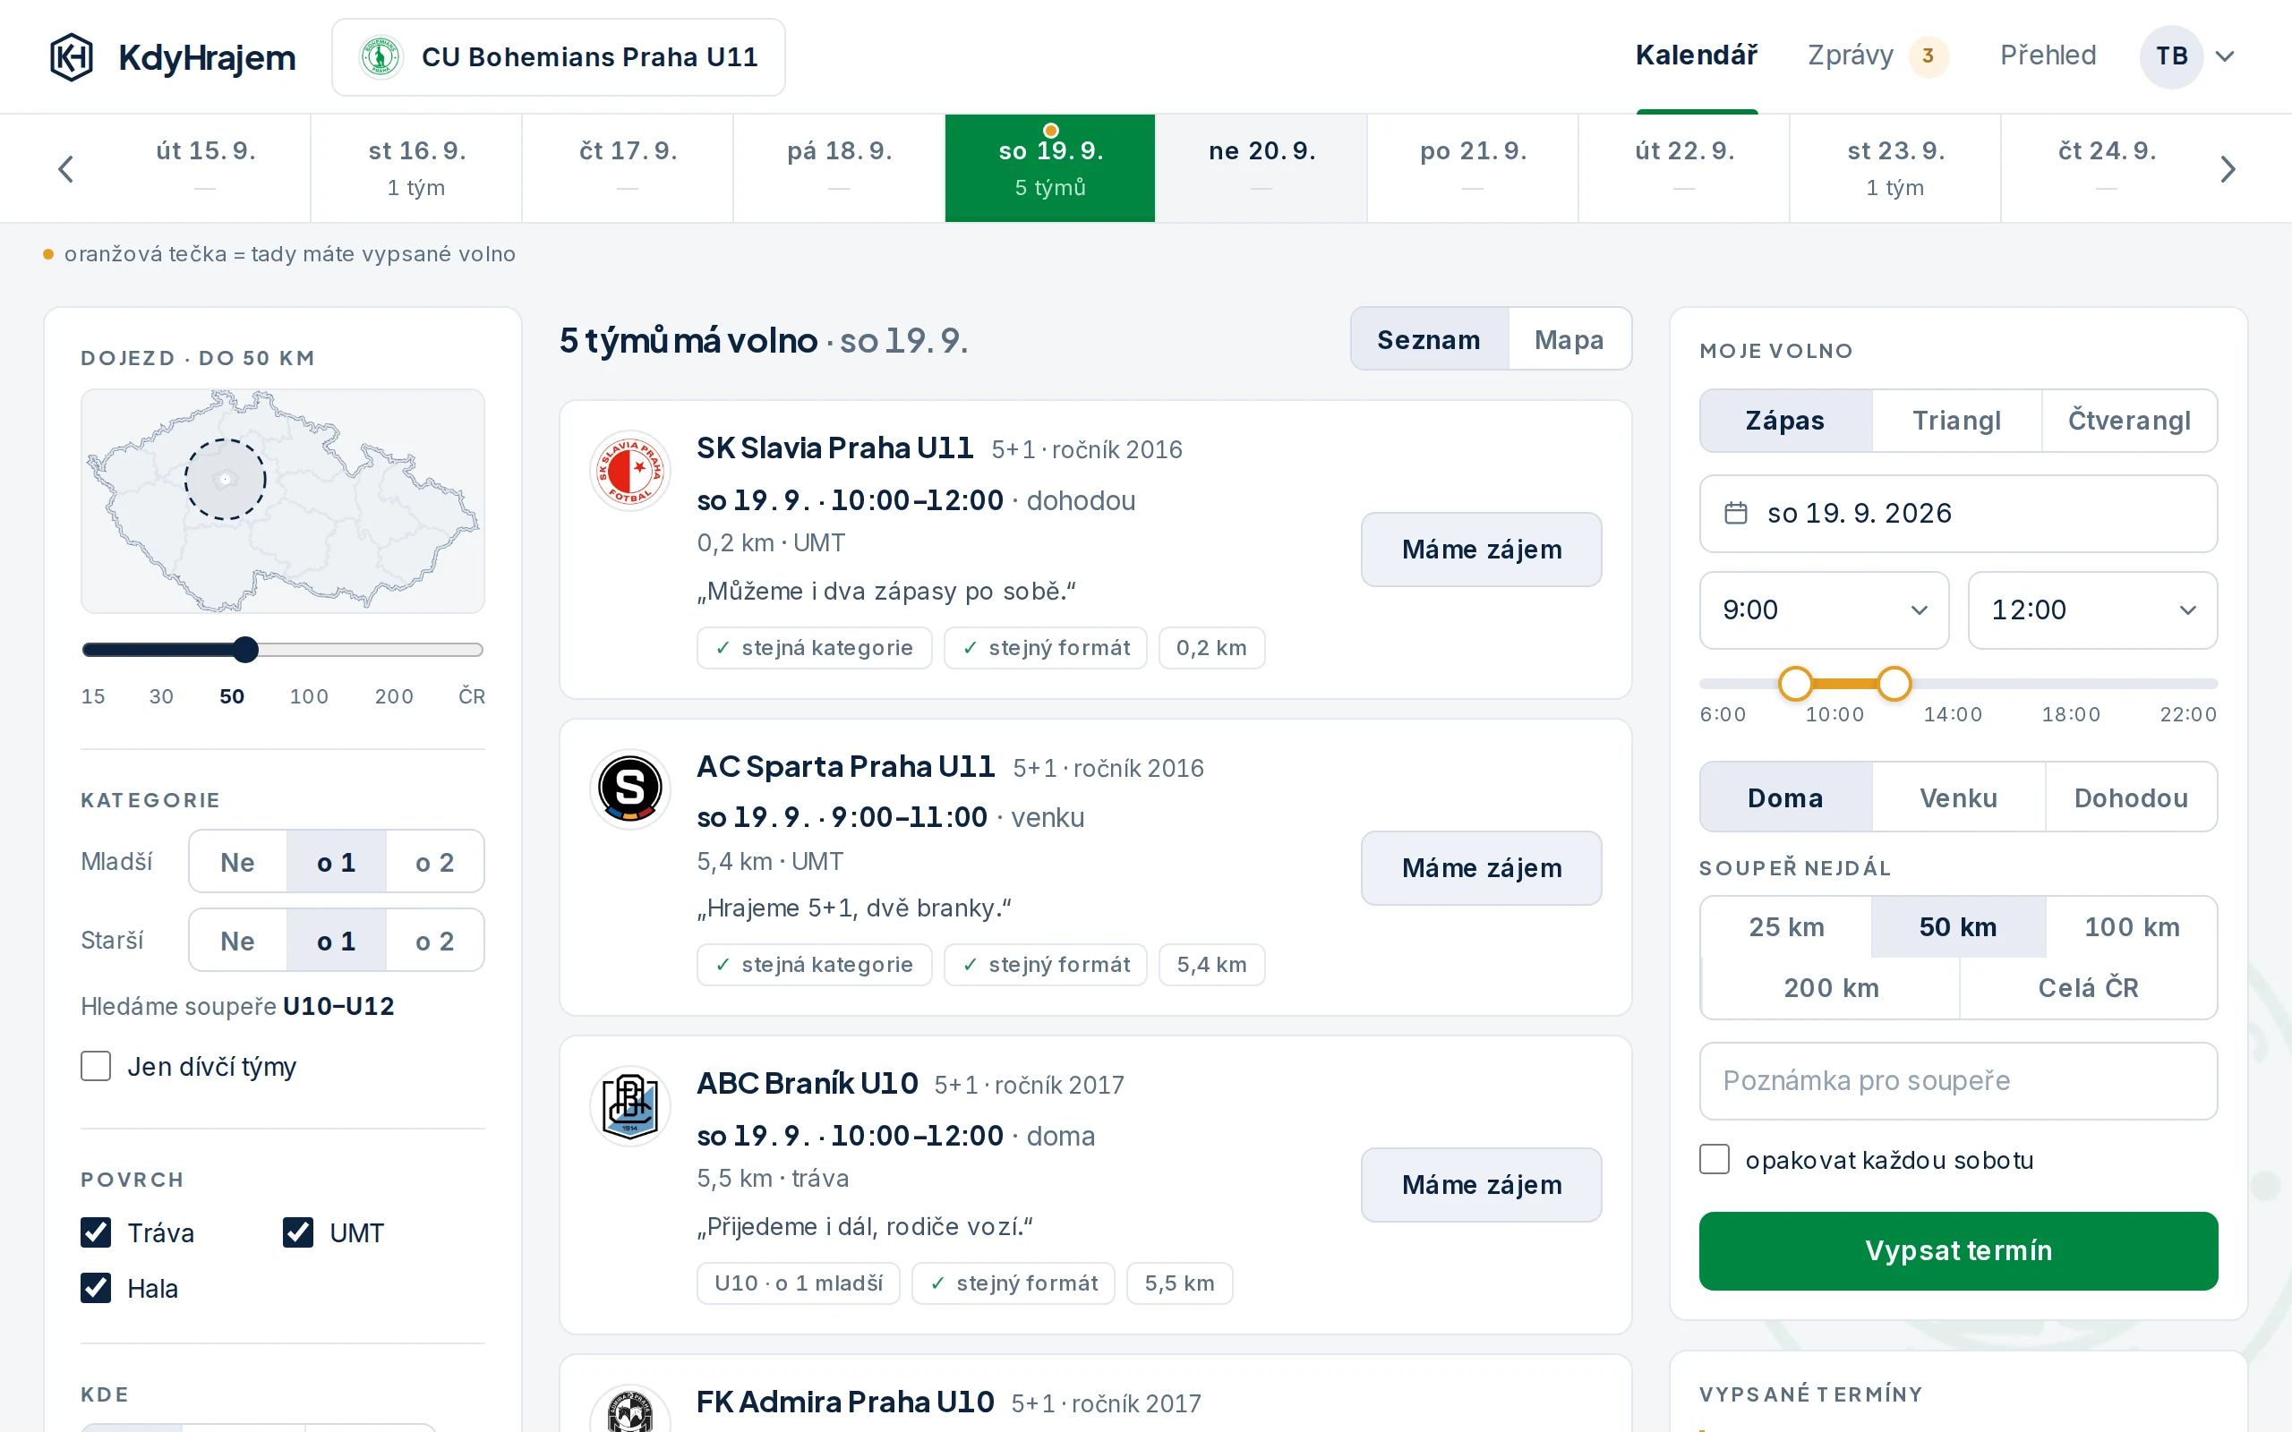The width and height of the screenshot is (2292, 1432).
Task: Click the Bohemians Praha club crest
Action: [381, 56]
